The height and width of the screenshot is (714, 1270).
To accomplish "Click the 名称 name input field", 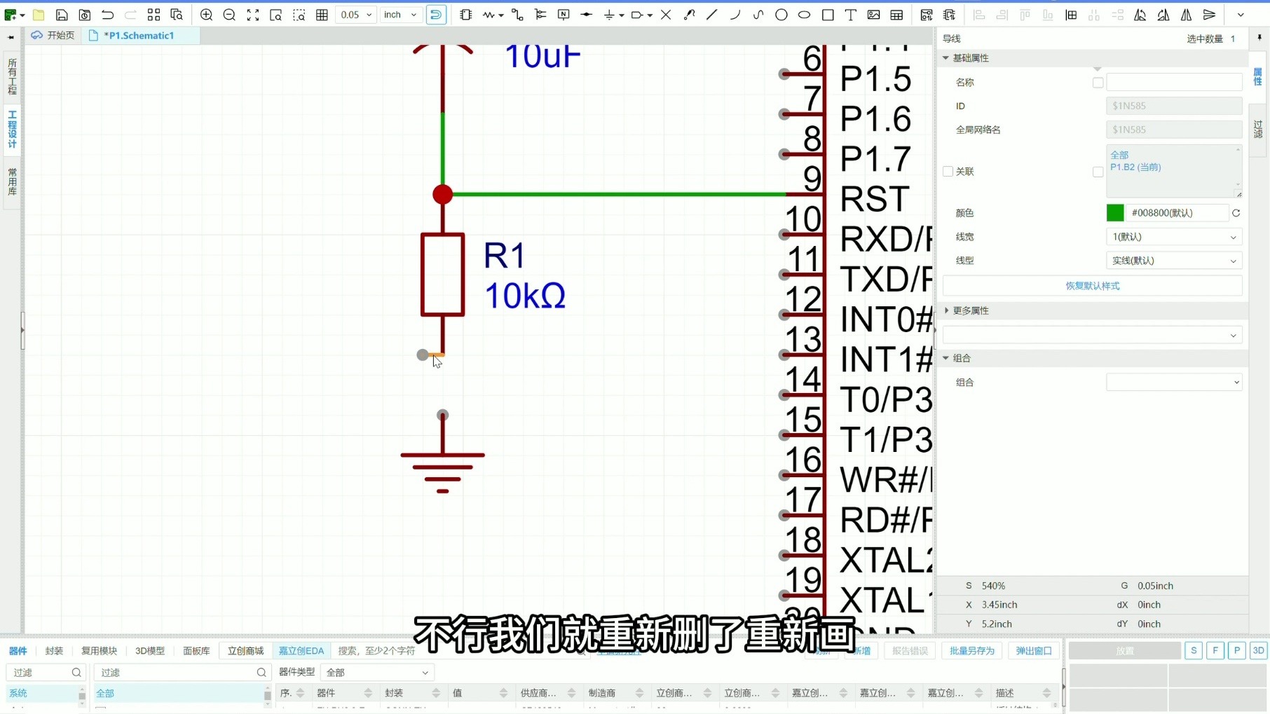I will point(1174,83).
